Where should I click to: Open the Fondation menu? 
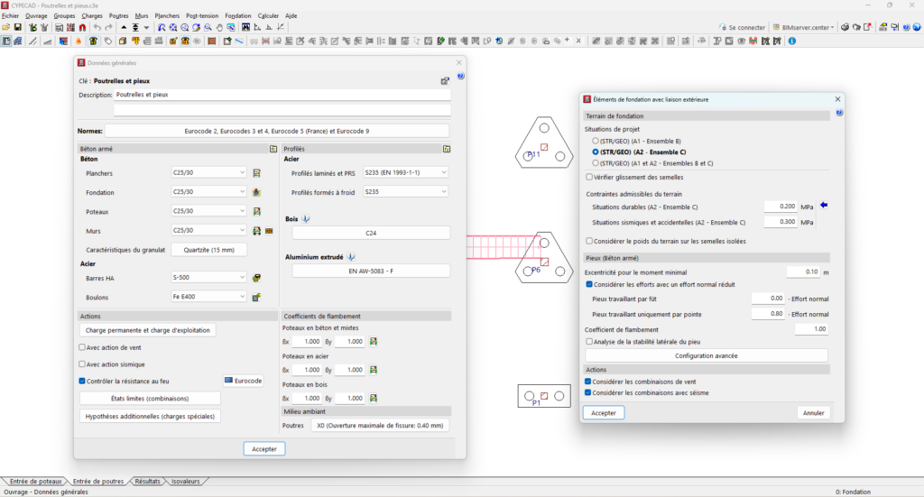[x=238, y=16]
